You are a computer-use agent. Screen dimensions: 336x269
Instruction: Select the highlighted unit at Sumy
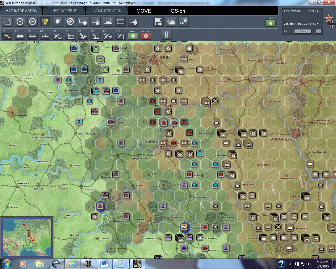click(100, 206)
